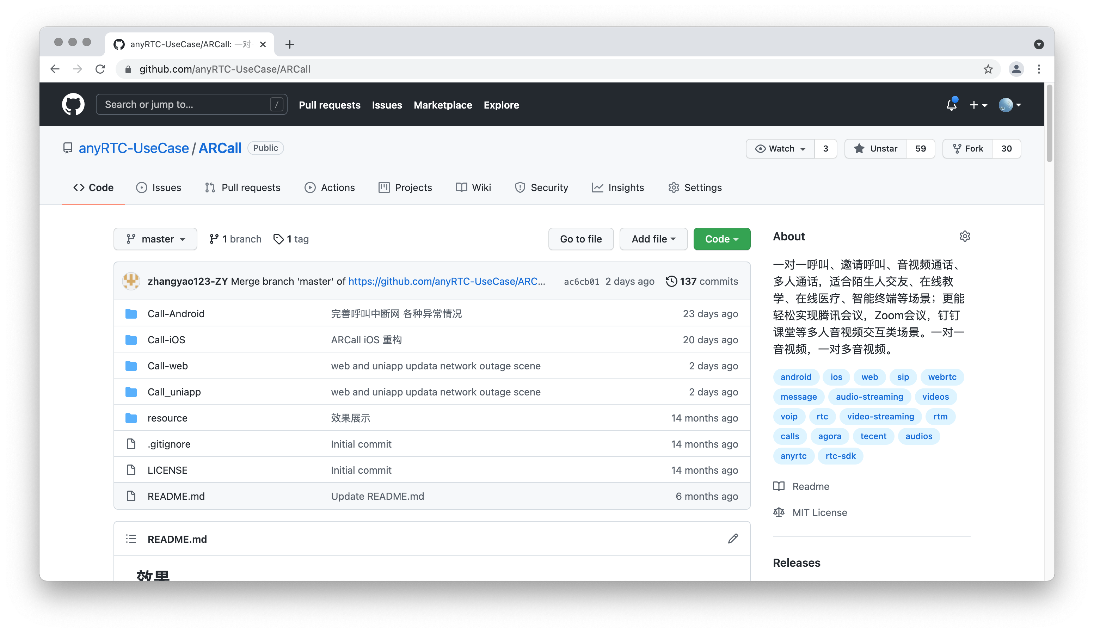Click the stargazers count 59

[920, 148]
